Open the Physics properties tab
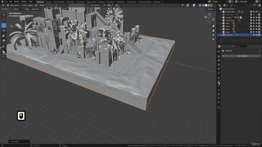Image resolution: width=262 pixels, height=147 pixels. 219,90
